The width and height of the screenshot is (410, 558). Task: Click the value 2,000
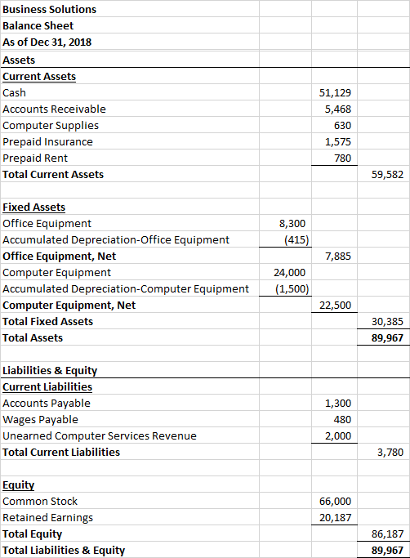click(338, 436)
